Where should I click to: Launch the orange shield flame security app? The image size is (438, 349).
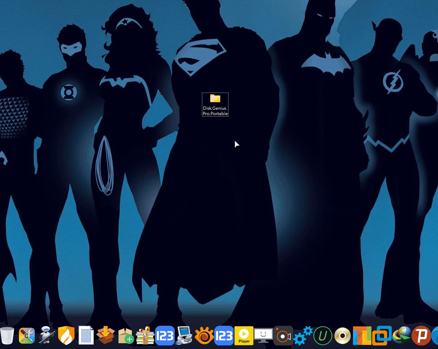(x=66, y=336)
